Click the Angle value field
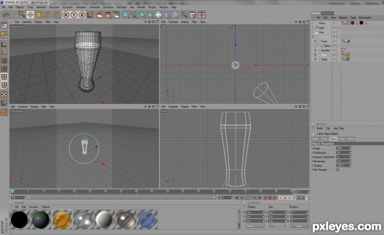The height and width of the screenshot is (235, 384). point(343,148)
